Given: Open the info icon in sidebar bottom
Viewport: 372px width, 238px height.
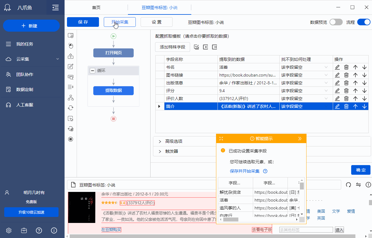Looking at the screenshot, I should pyautogui.click(x=54, y=230).
